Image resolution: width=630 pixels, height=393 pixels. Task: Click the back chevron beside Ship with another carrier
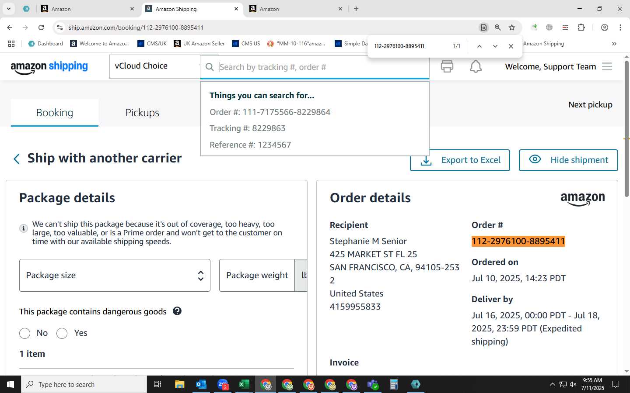(x=17, y=159)
